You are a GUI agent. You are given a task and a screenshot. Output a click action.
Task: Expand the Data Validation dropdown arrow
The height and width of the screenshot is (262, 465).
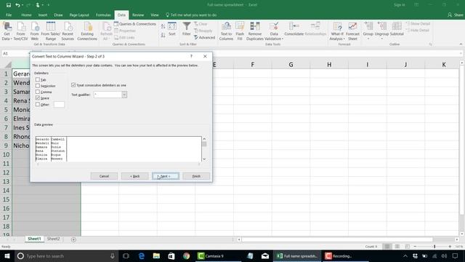tap(283, 39)
